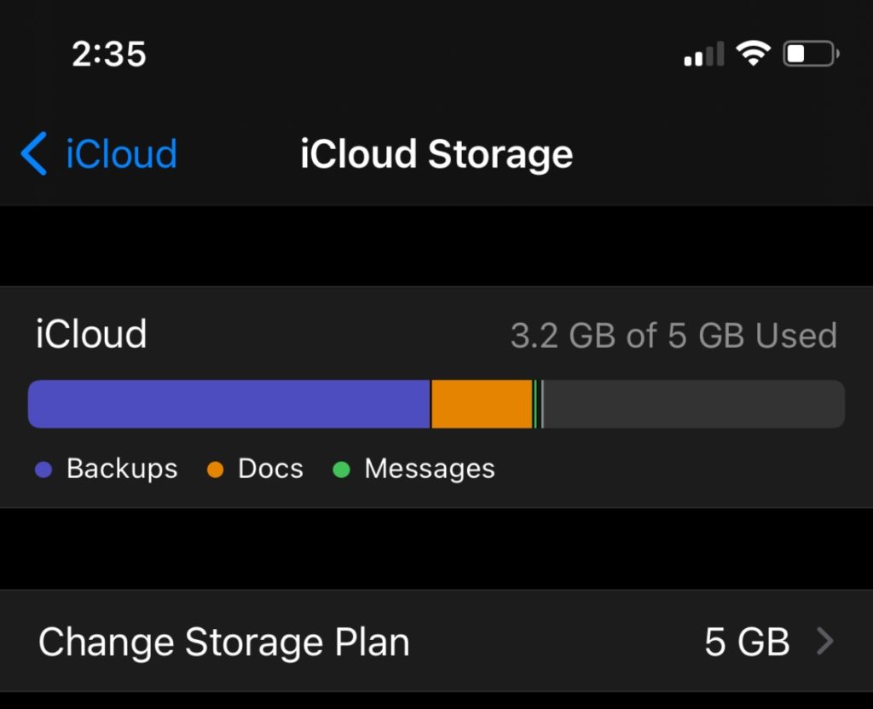Tap the cellular signal strength icon

701,53
